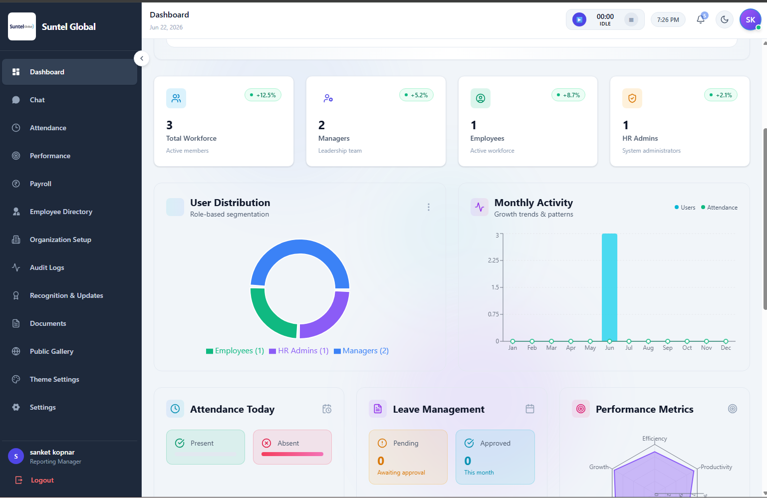Open Chat from the sidebar

pyautogui.click(x=69, y=100)
